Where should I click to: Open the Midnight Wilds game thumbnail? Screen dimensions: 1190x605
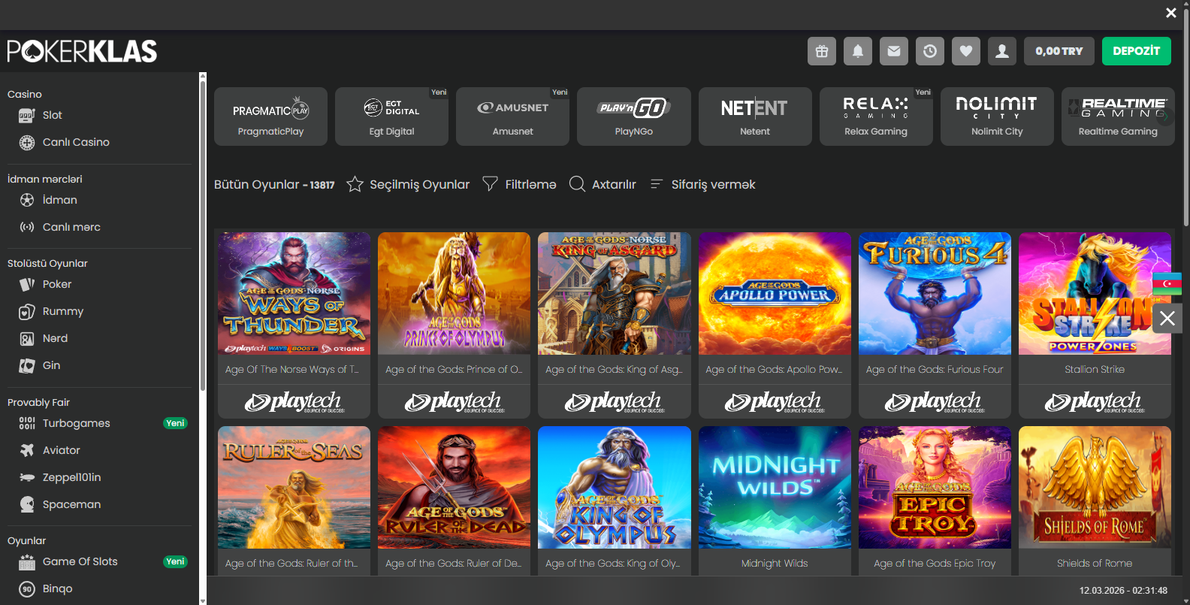tap(774, 488)
